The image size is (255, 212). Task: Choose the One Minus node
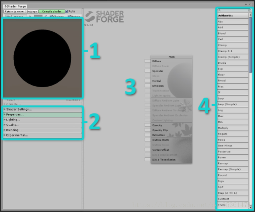point(233,146)
